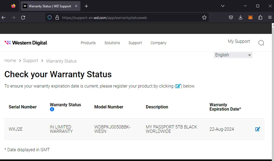This screenshot has width=274, height=161.
Task: Select model number WDBPKJ0050BBK-WESN
Action: point(112,129)
